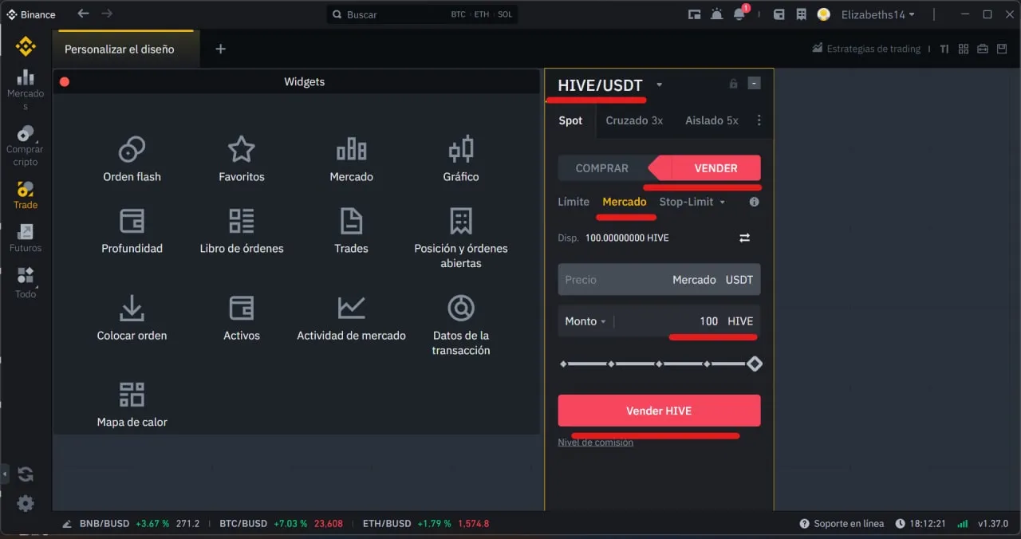Add the Datos de la transacción widget
This screenshot has width=1021, height=539.
[x=461, y=325]
